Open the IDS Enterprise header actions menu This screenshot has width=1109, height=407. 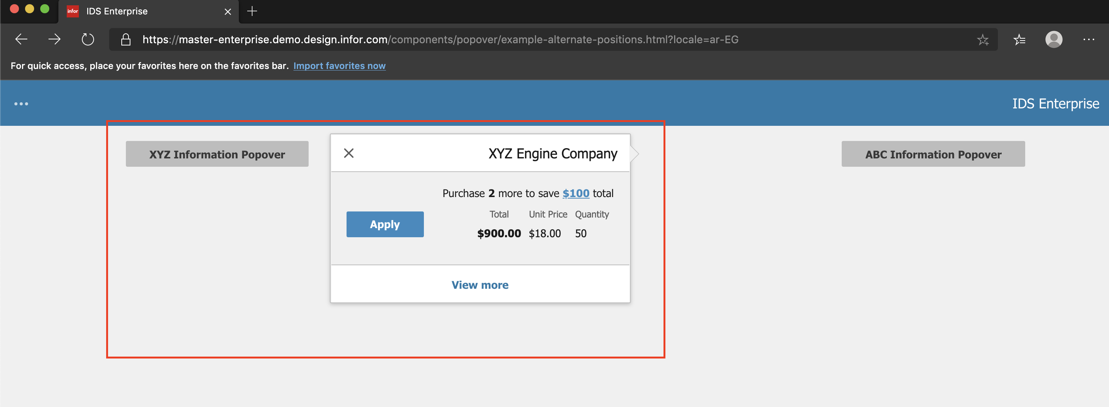coord(21,104)
